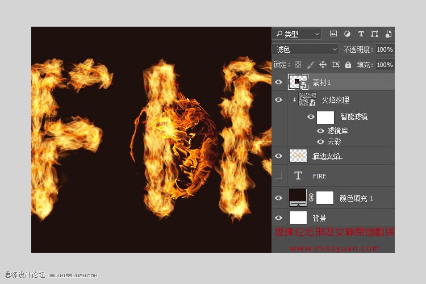The image size is (426, 284).
Task: Click the 智能滤镜 white mask thumbnail
Action: point(325,117)
